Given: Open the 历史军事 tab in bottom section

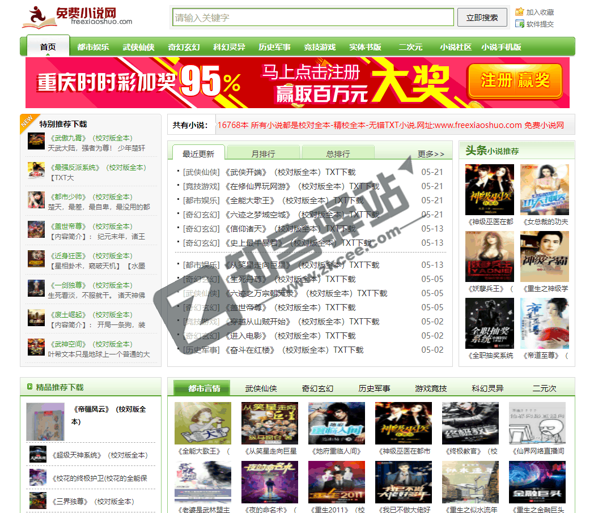Looking at the screenshot, I should pyautogui.click(x=372, y=390).
